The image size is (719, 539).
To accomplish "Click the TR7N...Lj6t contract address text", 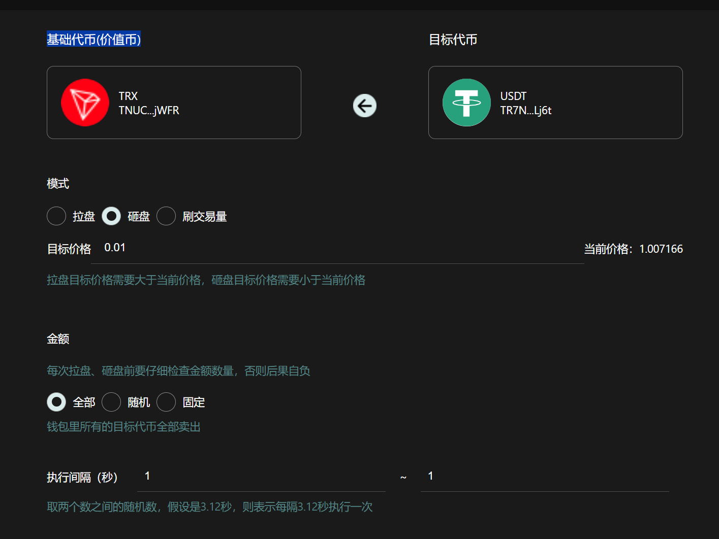I will [x=525, y=111].
